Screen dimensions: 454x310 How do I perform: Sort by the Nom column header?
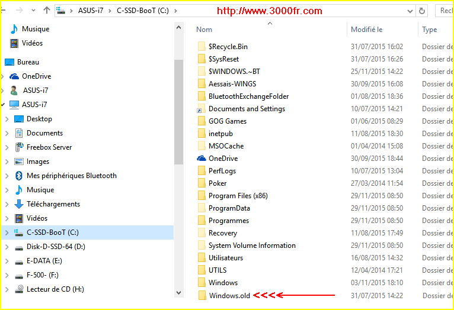point(204,30)
